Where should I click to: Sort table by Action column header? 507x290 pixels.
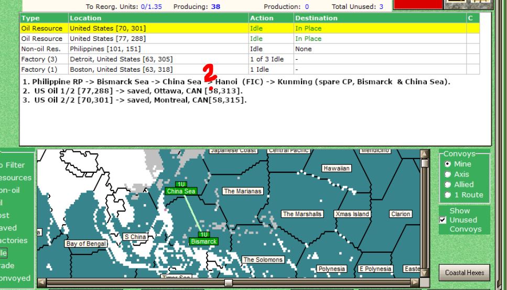[271, 18]
